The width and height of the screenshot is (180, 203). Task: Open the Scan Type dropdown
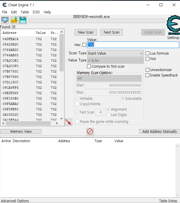[115, 53]
